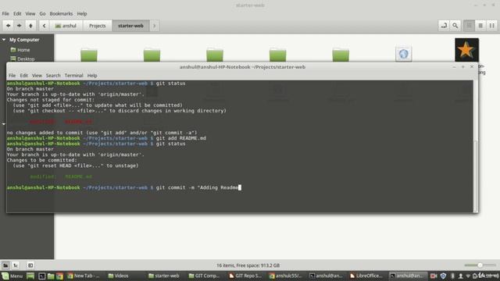Open the terminal Search menu
Screen dimensions: 500x281
(x=53, y=76)
